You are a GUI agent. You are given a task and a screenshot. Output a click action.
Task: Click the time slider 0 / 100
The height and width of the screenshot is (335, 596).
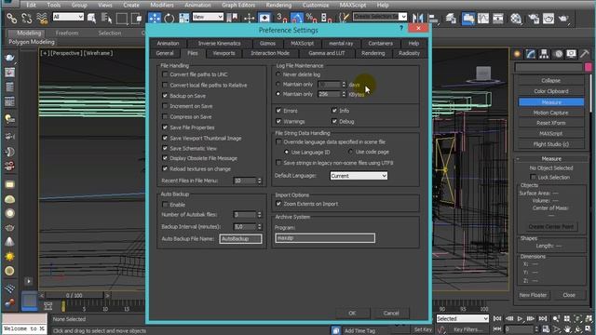74,295
